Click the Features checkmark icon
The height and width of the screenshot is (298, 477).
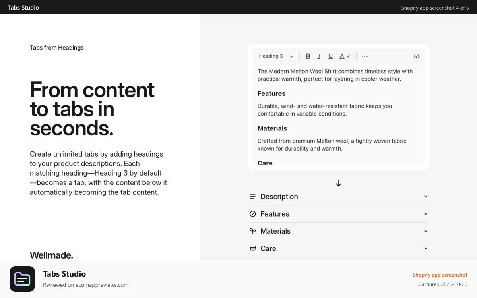253,214
